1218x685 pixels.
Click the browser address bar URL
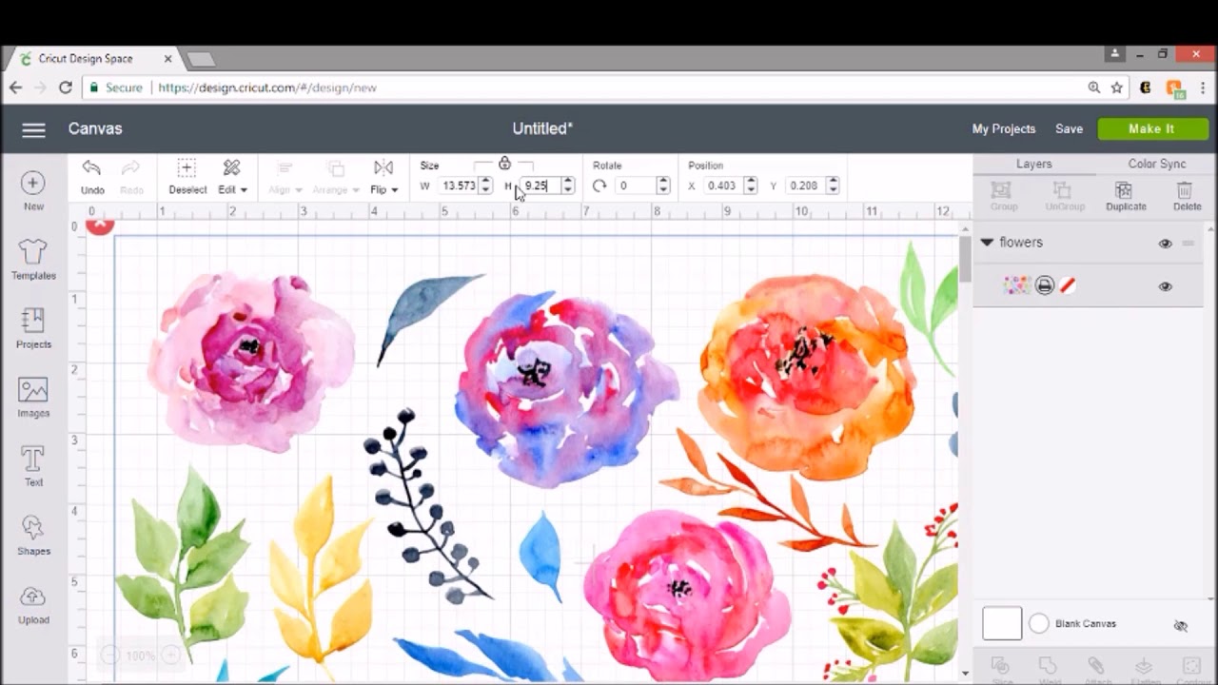coord(267,88)
